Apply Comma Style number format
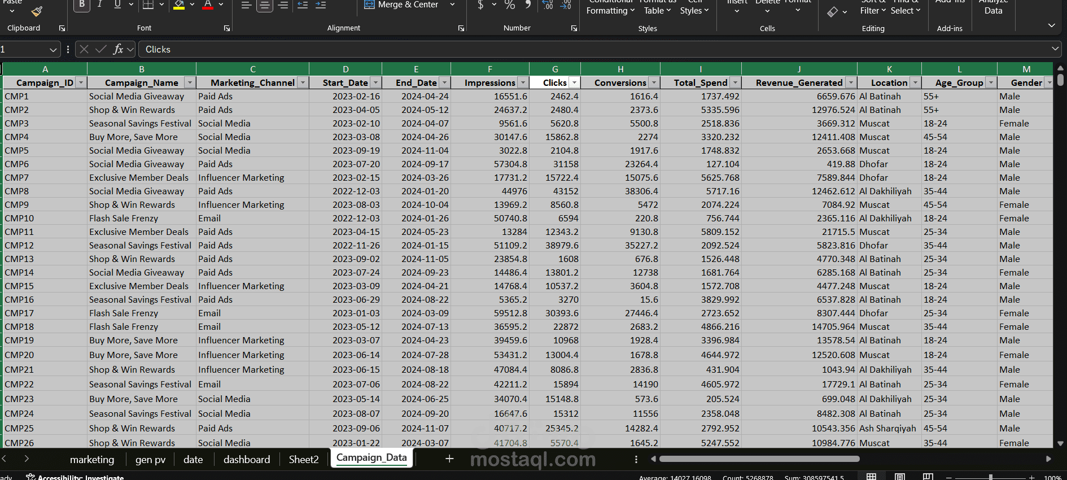The height and width of the screenshot is (480, 1067). [x=528, y=5]
